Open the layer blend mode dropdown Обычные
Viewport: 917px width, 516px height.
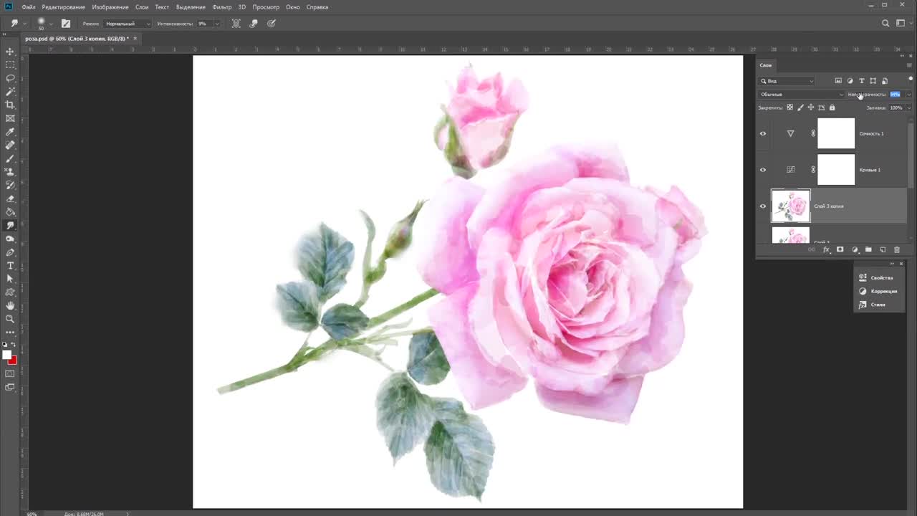(x=802, y=95)
